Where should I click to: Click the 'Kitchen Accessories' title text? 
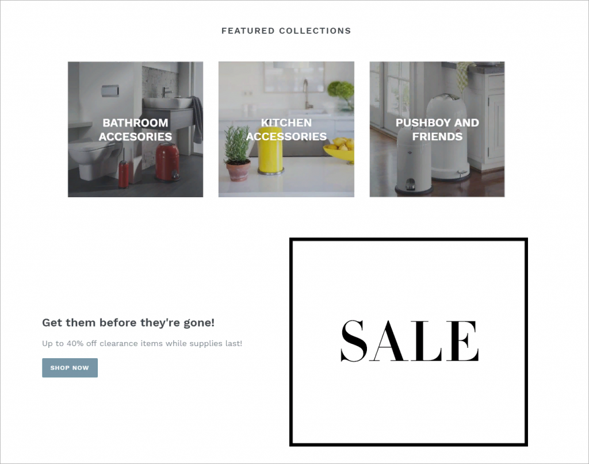tap(286, 129)
